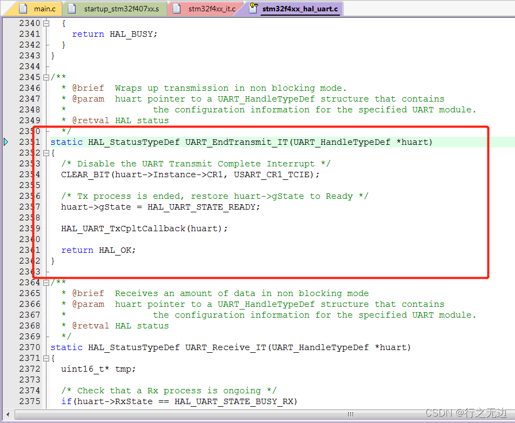Click line number 2370 in the gutter
The image size is (515, 423).
(x=30, y=347)
